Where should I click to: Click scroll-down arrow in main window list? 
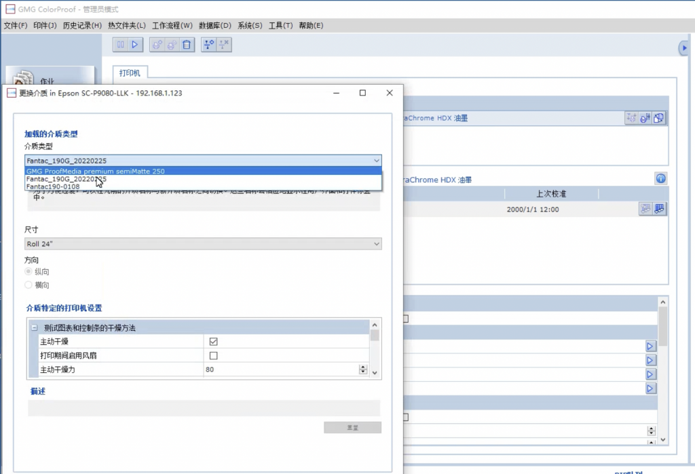pyautogui.click(x=662, y=439)
